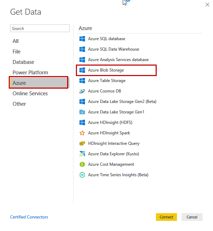The image size is (213, 231).
Task: Click the Azure Data Explorer (Kusto) icon
Action: 82,154
